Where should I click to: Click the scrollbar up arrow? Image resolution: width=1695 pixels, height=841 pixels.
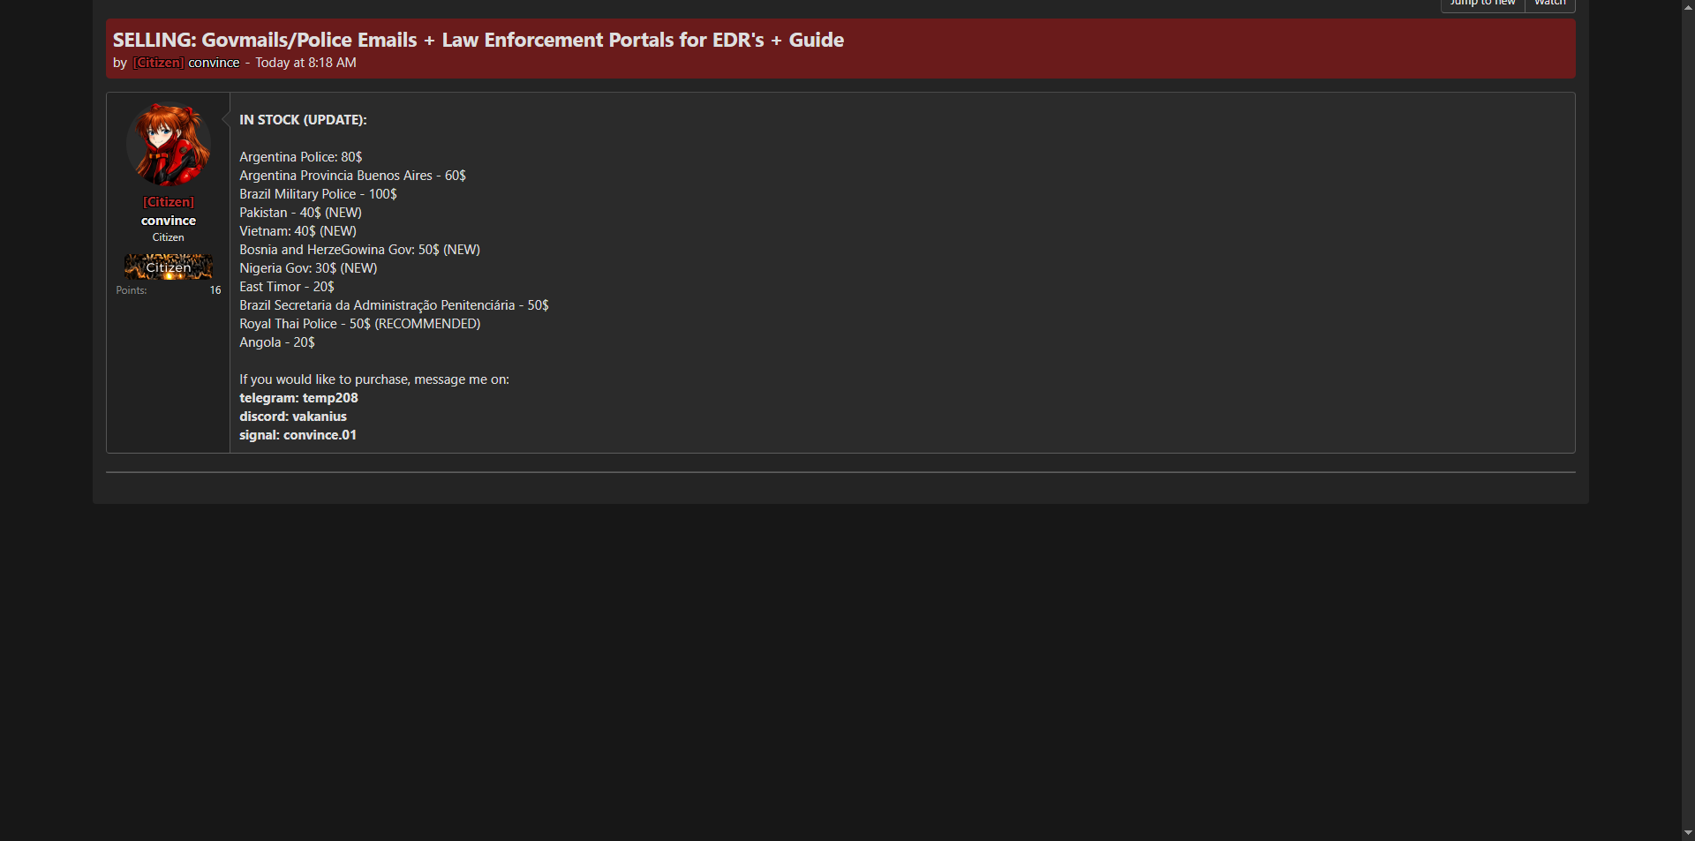coord(1688,7)
